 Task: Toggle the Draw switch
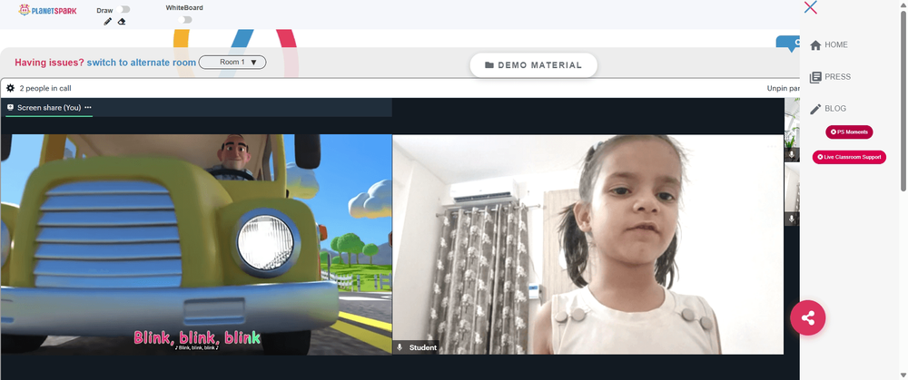point(123,9)
